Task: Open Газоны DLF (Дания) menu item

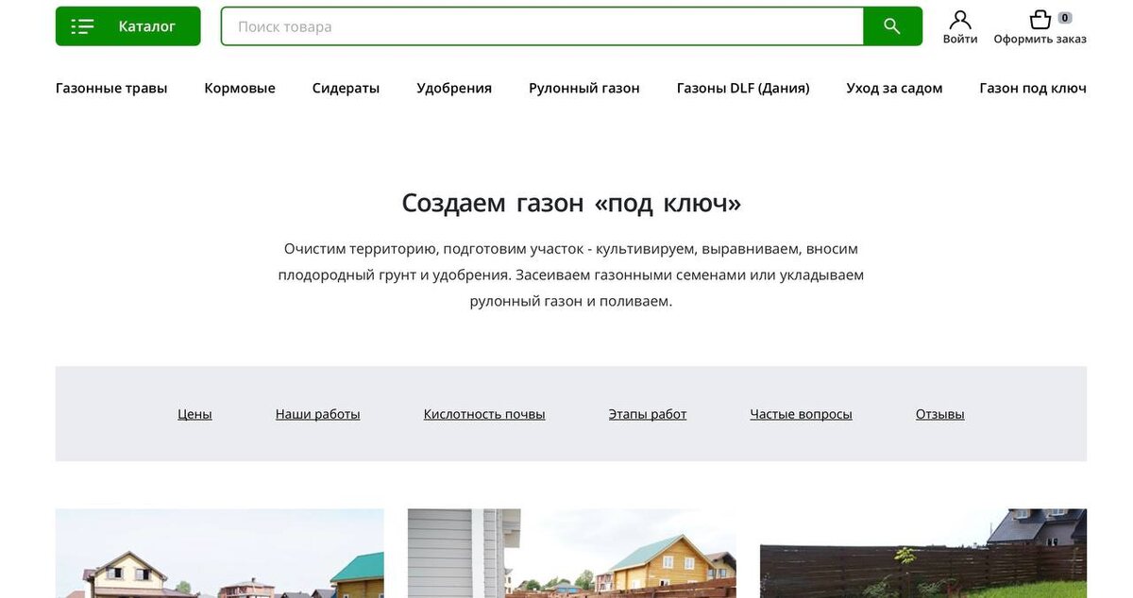Action: point(743,88)
